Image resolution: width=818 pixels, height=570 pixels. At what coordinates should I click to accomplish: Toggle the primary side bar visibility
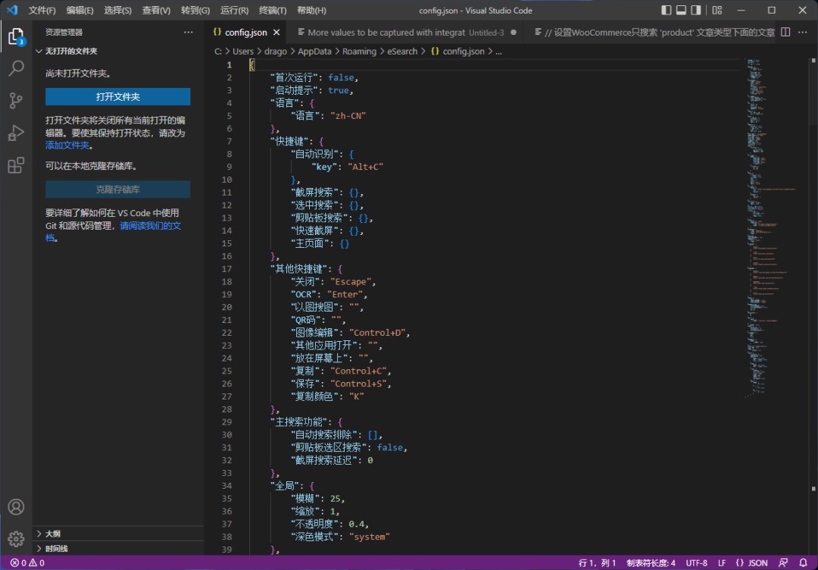[667, 11]
